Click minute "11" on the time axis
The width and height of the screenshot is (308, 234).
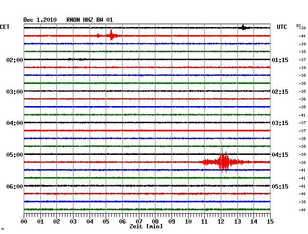click(x=204, y=222)
